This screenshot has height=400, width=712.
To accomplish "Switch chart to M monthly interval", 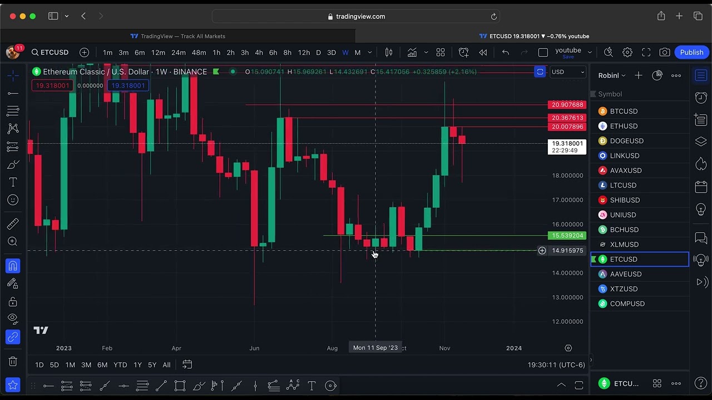I will click(x=358, y=52).
